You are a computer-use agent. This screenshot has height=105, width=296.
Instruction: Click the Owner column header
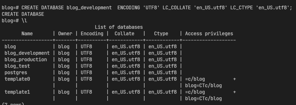[x=65, y=34]
